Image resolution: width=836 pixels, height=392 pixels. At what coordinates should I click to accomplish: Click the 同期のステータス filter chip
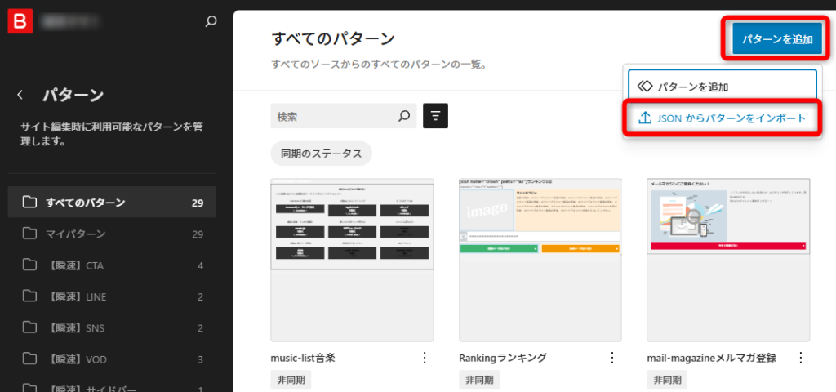point(321,154)
